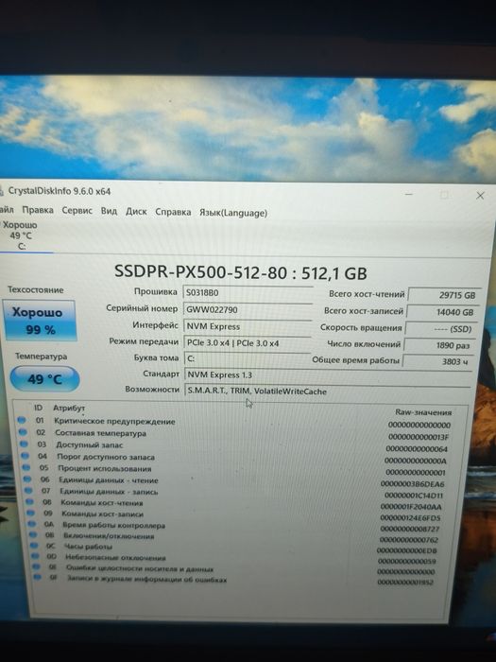Select the Составная температура attribute row
Image resolution: width=496 pixels, height=662 pixels.
(235, 434)
